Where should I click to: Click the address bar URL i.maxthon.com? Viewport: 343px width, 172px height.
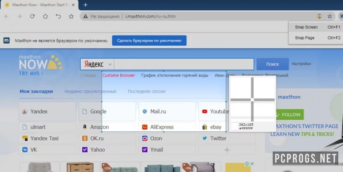150,16
